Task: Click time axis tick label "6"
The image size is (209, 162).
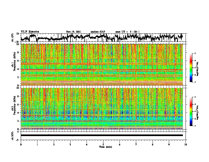Action: [120, 145]
